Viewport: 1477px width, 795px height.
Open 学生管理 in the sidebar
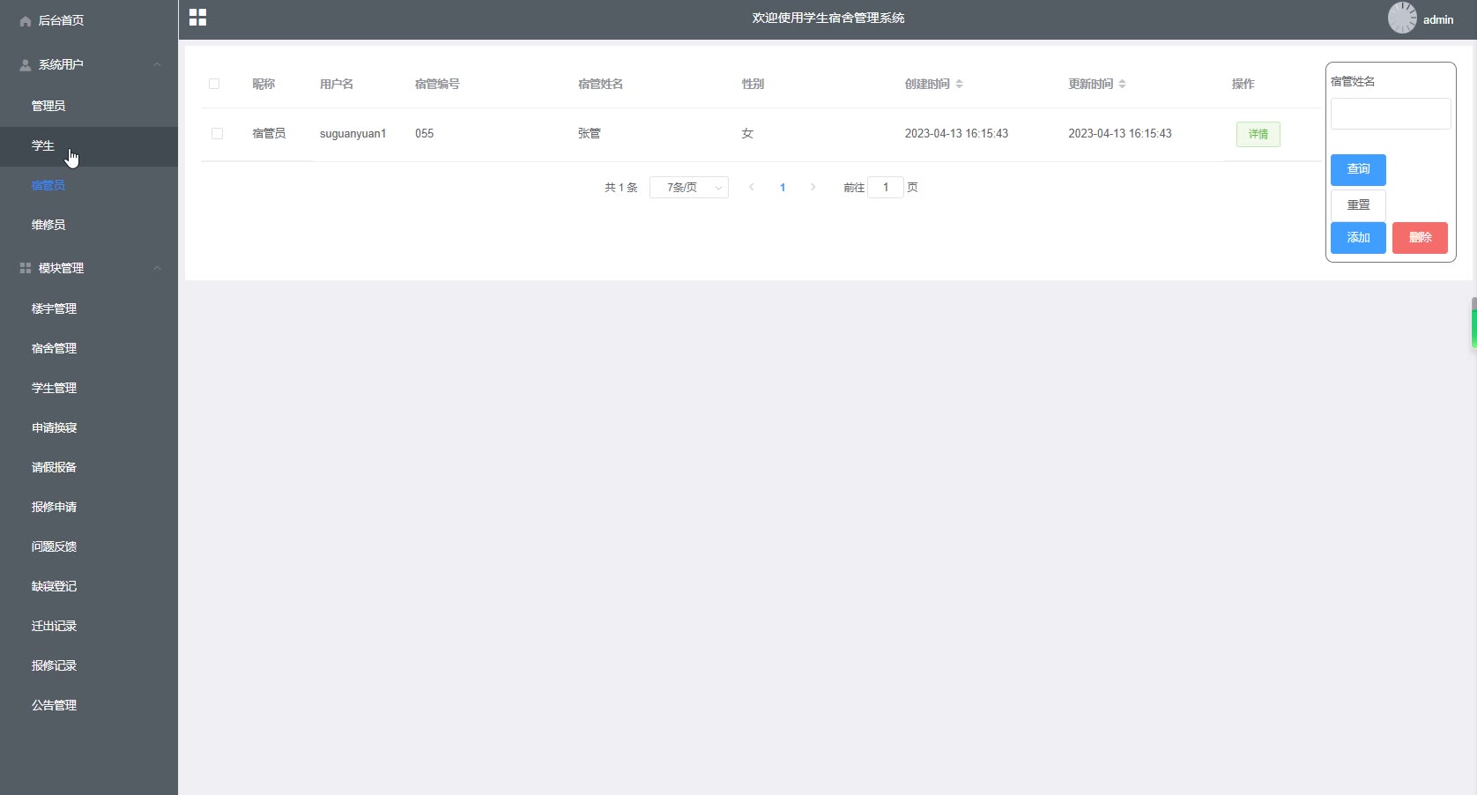point(89,388)
